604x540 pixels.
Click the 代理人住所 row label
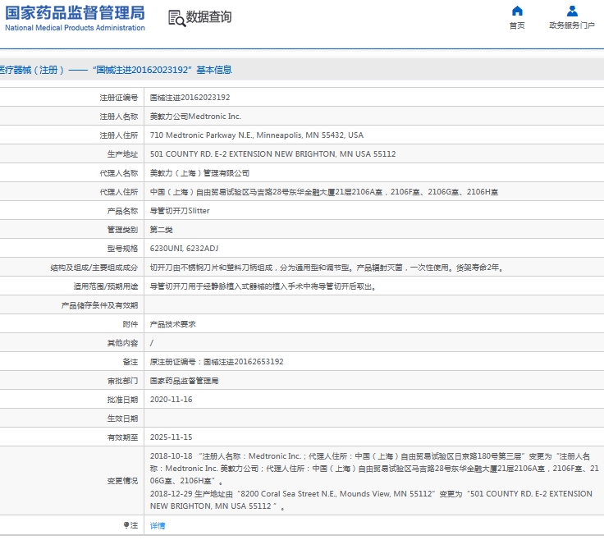tap(119, 192)
